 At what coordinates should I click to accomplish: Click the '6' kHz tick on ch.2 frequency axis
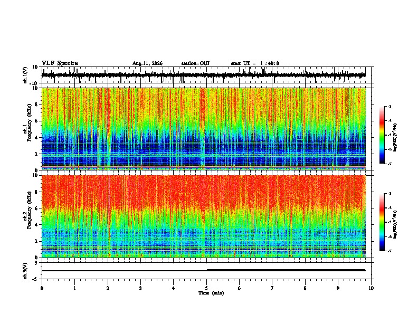(x=36, y=208)
